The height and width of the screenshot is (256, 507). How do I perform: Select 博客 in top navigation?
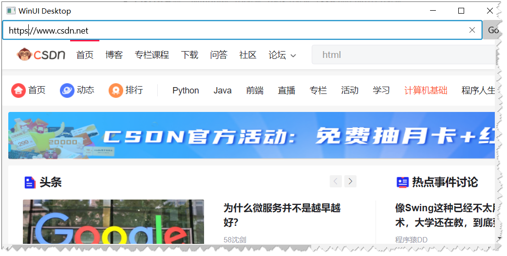point(114,55)
